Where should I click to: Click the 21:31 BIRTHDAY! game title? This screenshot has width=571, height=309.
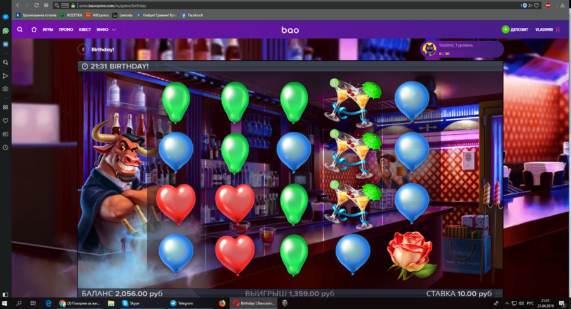coord(119,66)
